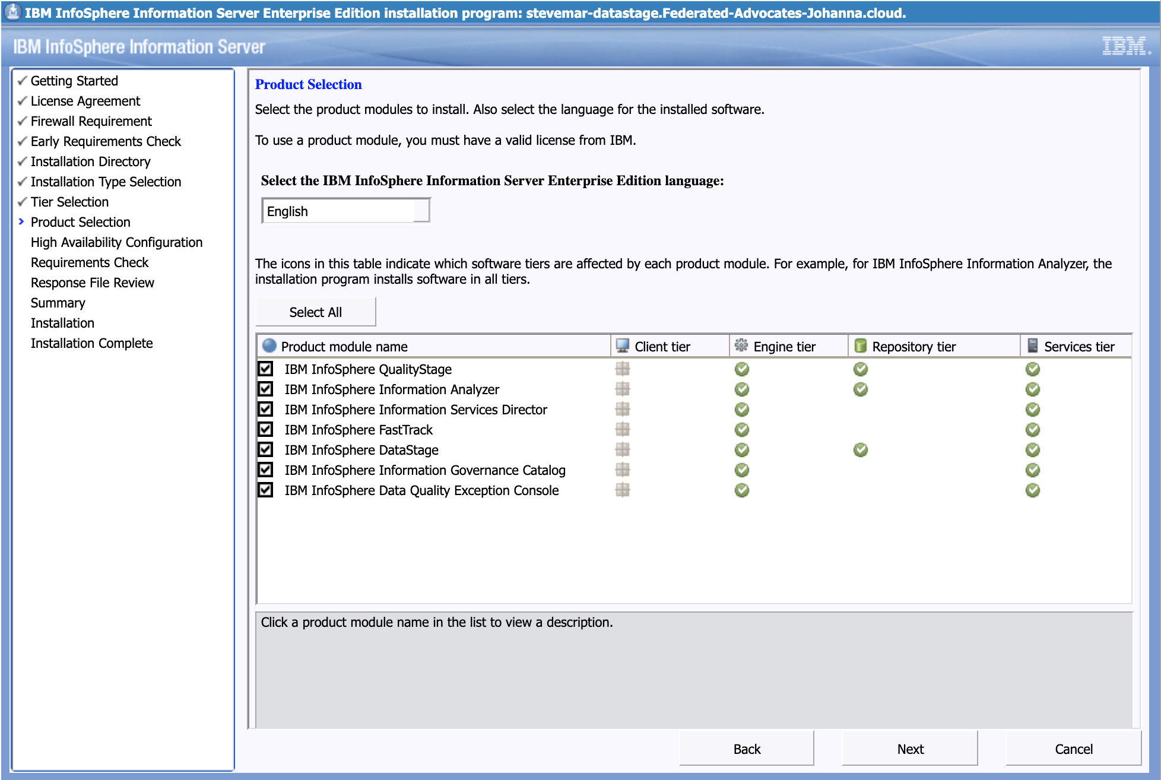
Task: Click Information Services Director client tier icon
Action: pyautogui.click(x=623, y=409)
